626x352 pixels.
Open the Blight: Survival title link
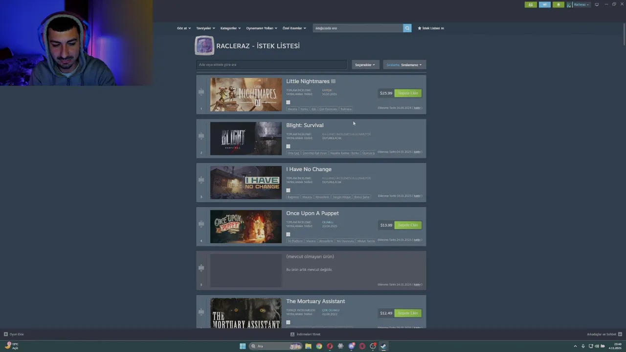pyautogui.click(x=305, y=125)
